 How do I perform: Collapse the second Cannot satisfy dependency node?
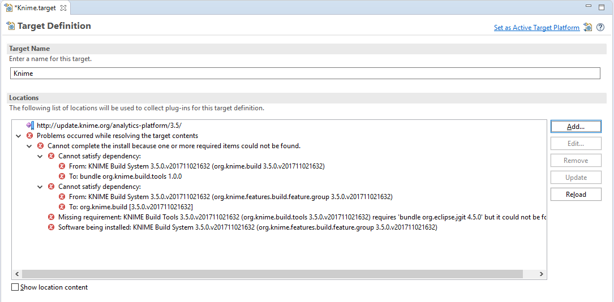pos(40,187)
